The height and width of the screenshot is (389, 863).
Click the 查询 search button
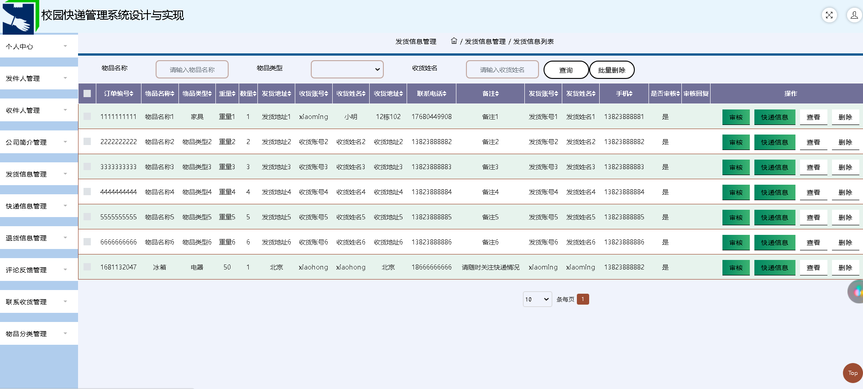tap(566, 70)
